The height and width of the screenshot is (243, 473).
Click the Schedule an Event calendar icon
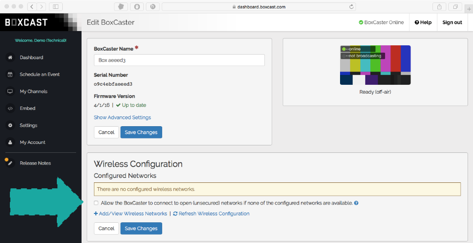(x=10, y=74)
